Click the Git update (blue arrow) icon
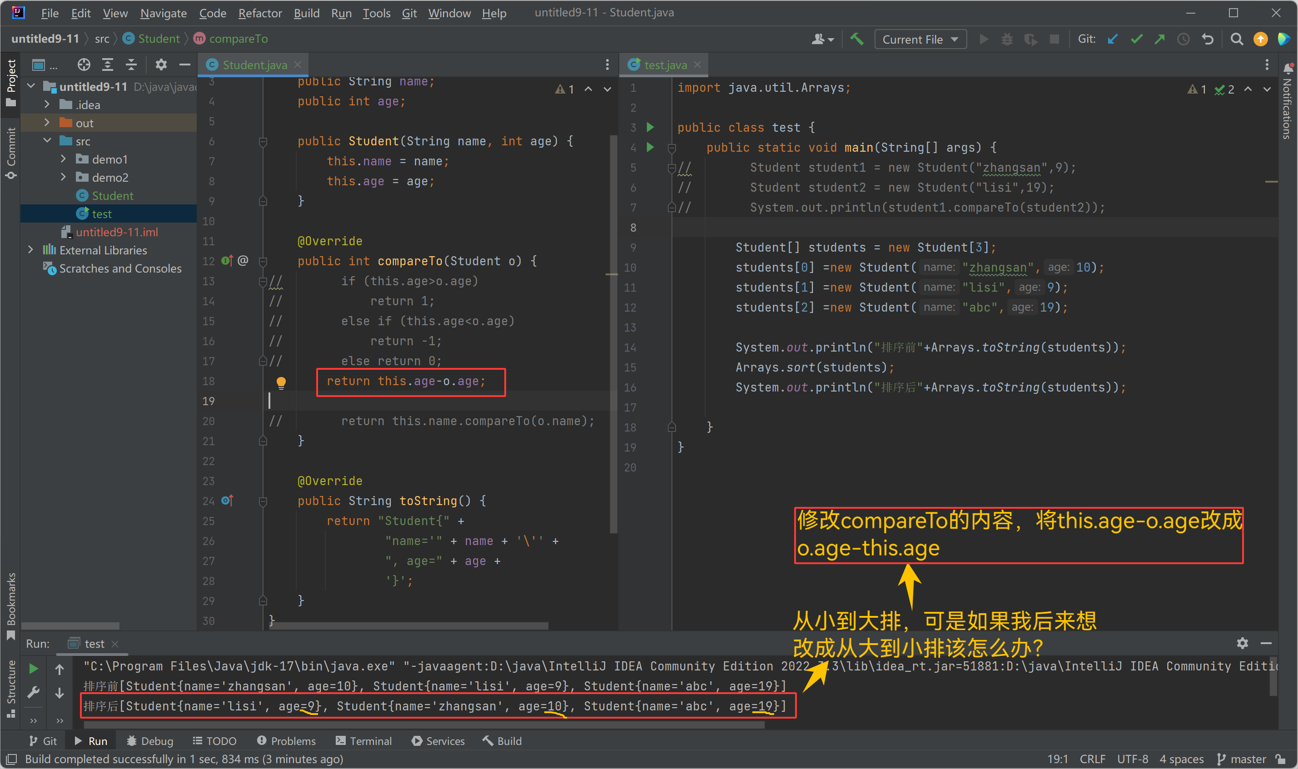 [x=1113, y=39]
